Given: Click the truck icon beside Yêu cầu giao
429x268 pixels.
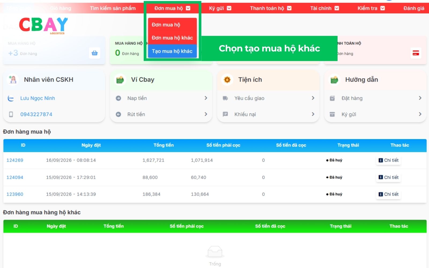Looking at the screenshot, I should (x=225, y=98).
